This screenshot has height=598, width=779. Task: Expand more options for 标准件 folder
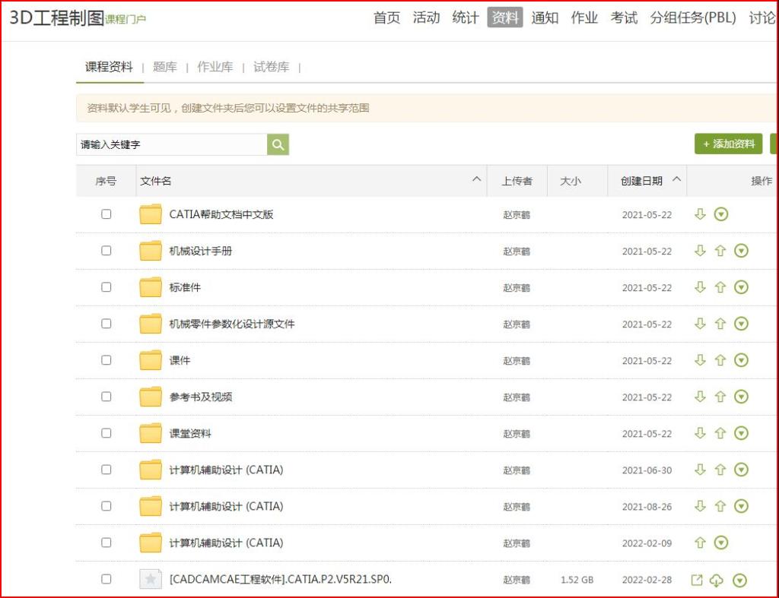click(741, 287)
